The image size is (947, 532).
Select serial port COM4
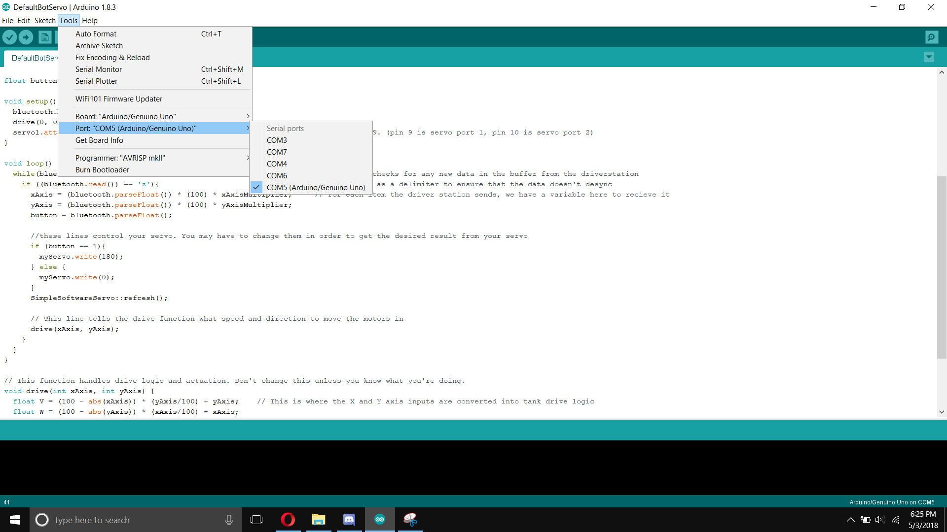click(x=311, y=164)
